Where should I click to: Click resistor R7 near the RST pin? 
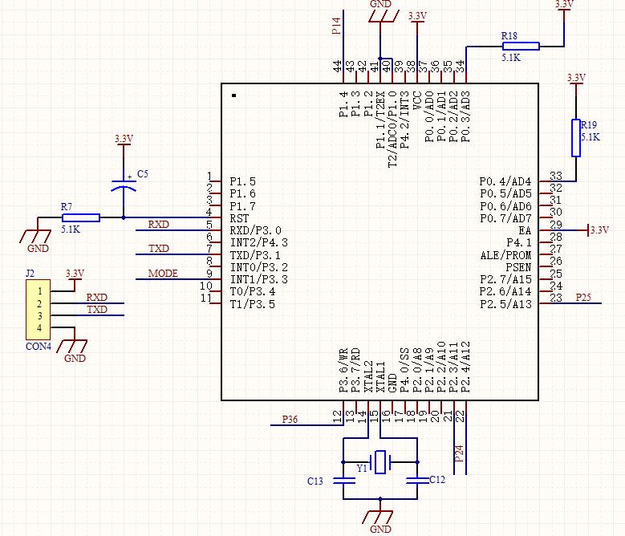click(x=80, y=217)
